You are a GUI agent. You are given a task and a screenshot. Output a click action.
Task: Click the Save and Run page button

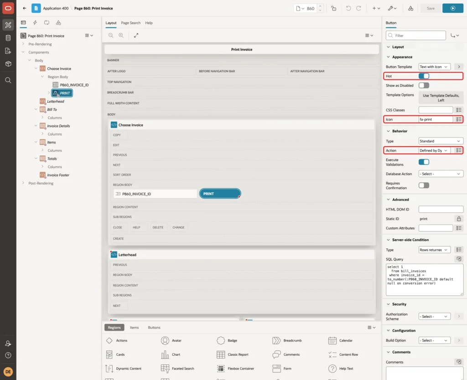pyautogui.click(x=453, y=8)
